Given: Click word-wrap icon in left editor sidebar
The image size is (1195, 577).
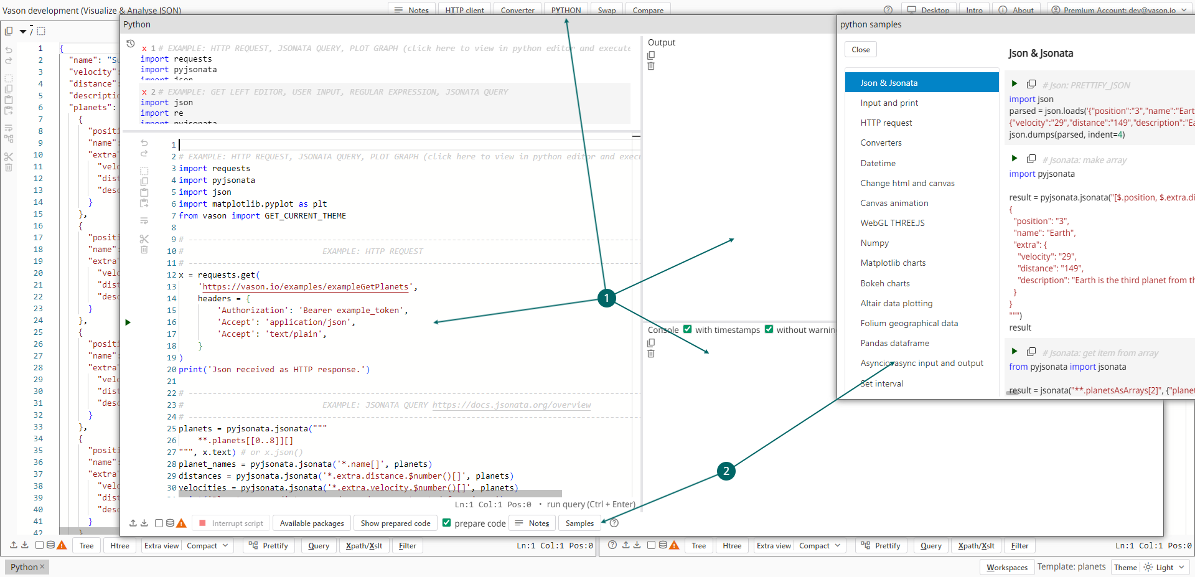Looking at the screenshot, I should tap(9, 128).
